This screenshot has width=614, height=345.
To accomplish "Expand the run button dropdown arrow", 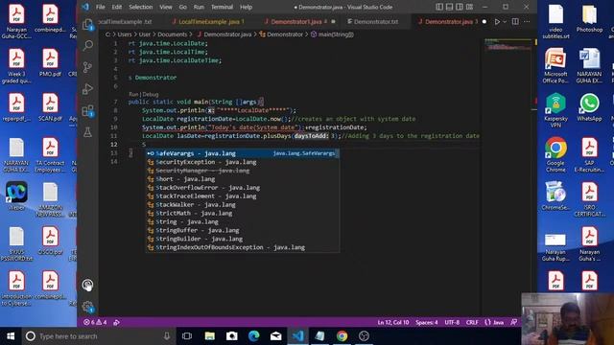I will coord(505,22).
